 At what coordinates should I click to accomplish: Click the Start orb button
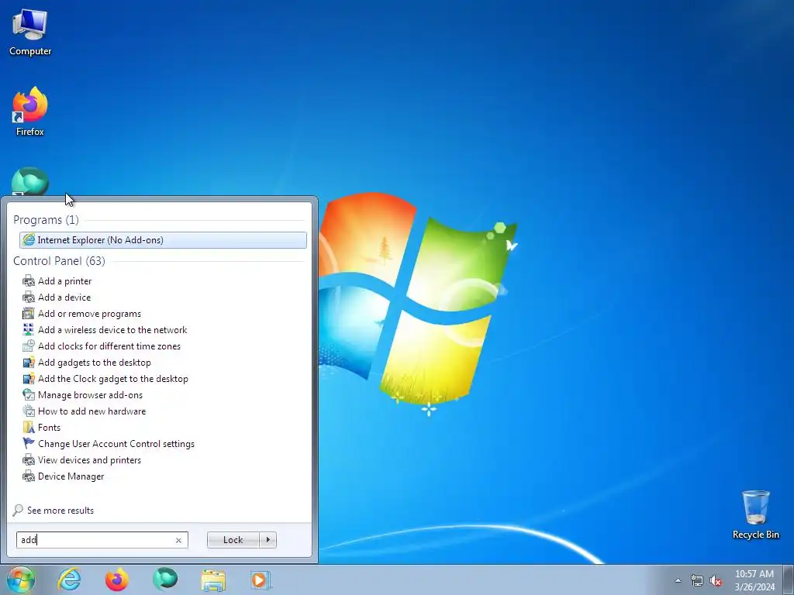click(20, 580)
